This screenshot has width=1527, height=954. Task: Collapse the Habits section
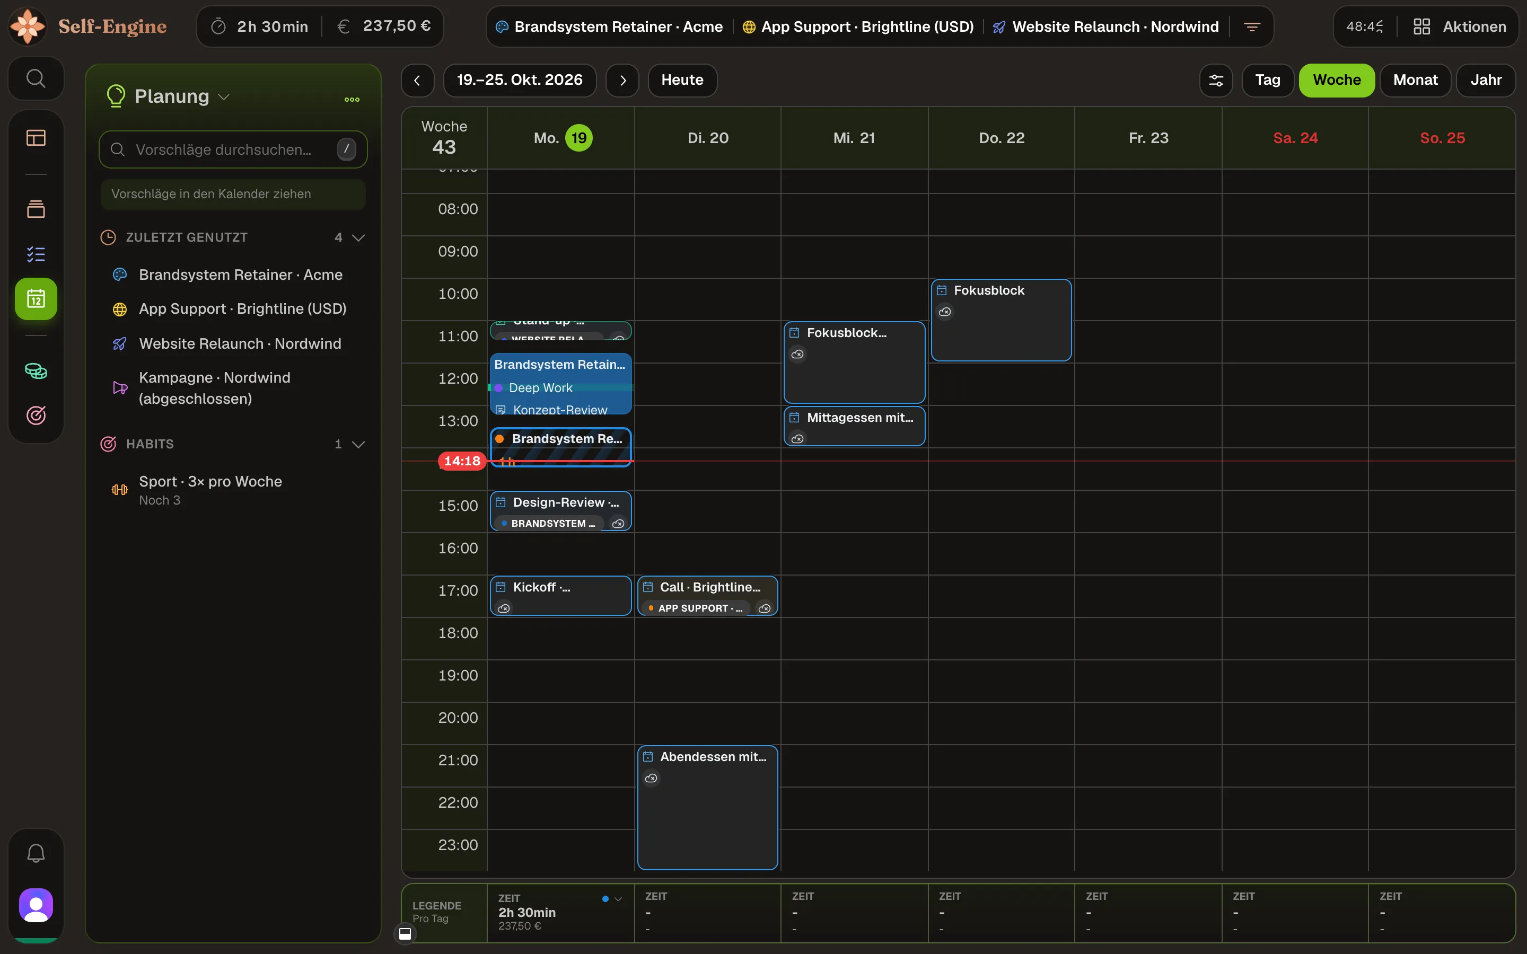pyautogui.click(x=358, y=444)
